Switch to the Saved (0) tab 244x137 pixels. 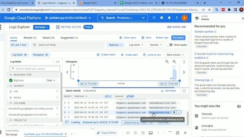click(48, 38)
